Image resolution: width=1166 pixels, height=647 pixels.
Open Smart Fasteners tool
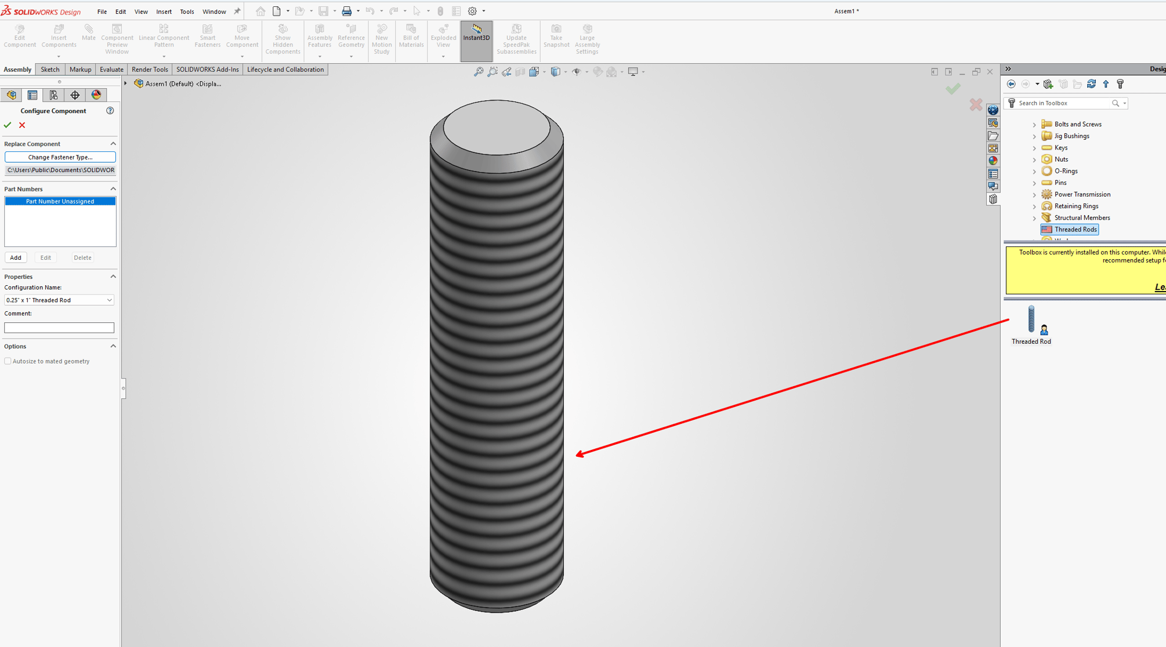click(207, 36)
